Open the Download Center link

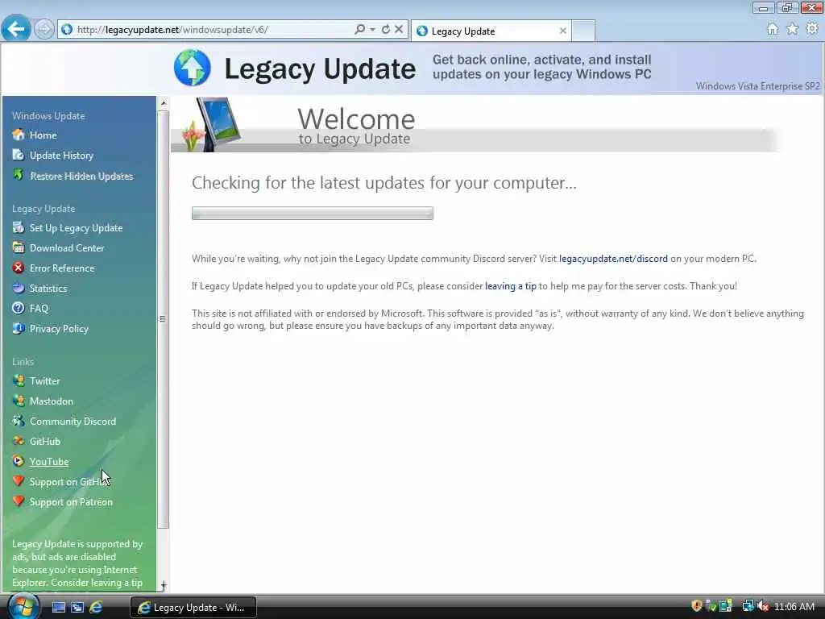point(67,248)
